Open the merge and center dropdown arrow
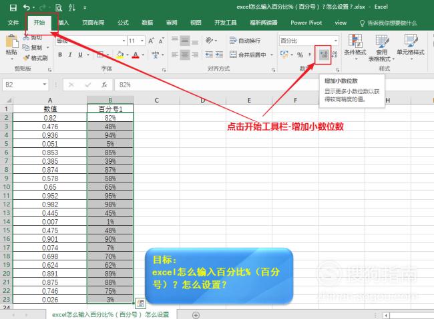Image resolution: width=434 pixels, height=319 pixels. (272, 55)
